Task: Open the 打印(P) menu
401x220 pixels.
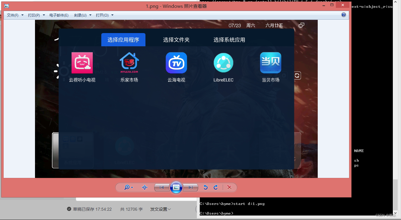Action: click(x=36, y=15)
